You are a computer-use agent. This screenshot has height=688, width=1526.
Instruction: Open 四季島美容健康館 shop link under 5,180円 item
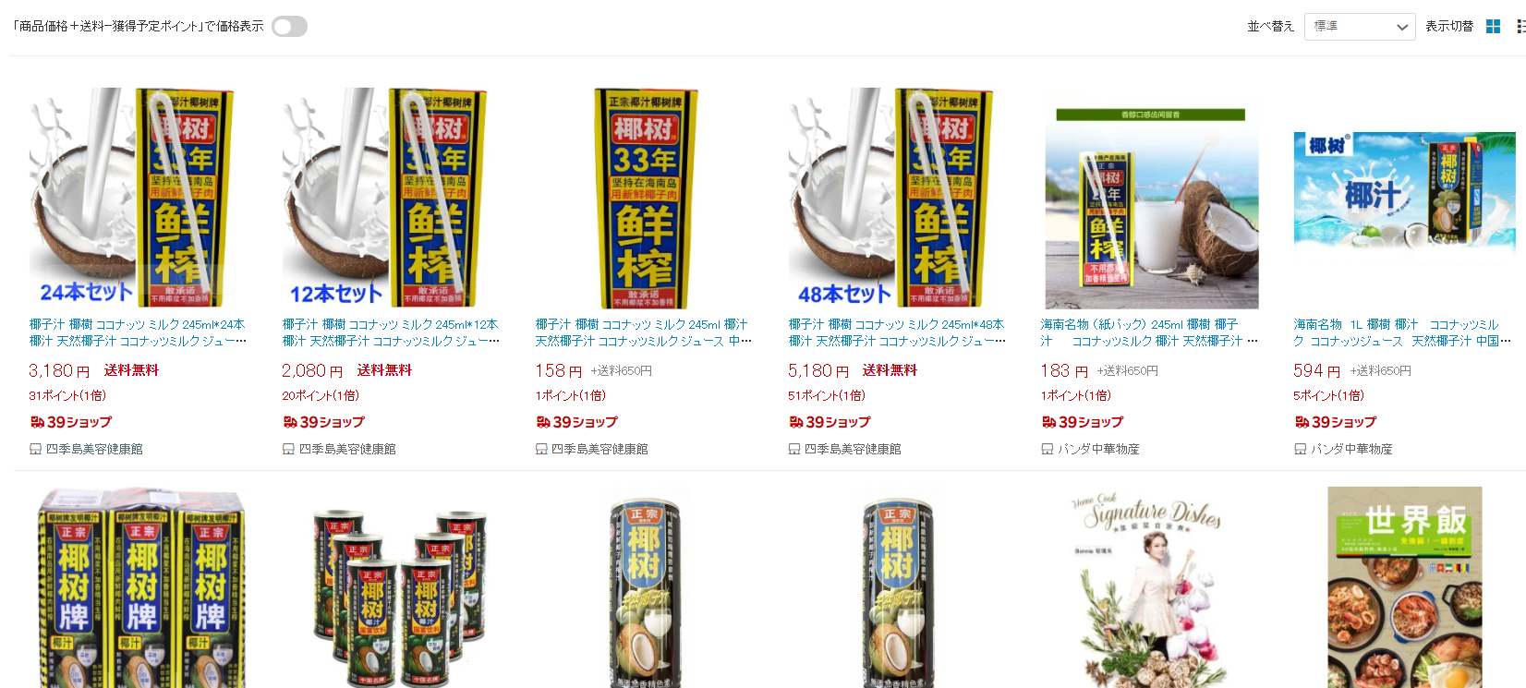(x=853, y=449)
